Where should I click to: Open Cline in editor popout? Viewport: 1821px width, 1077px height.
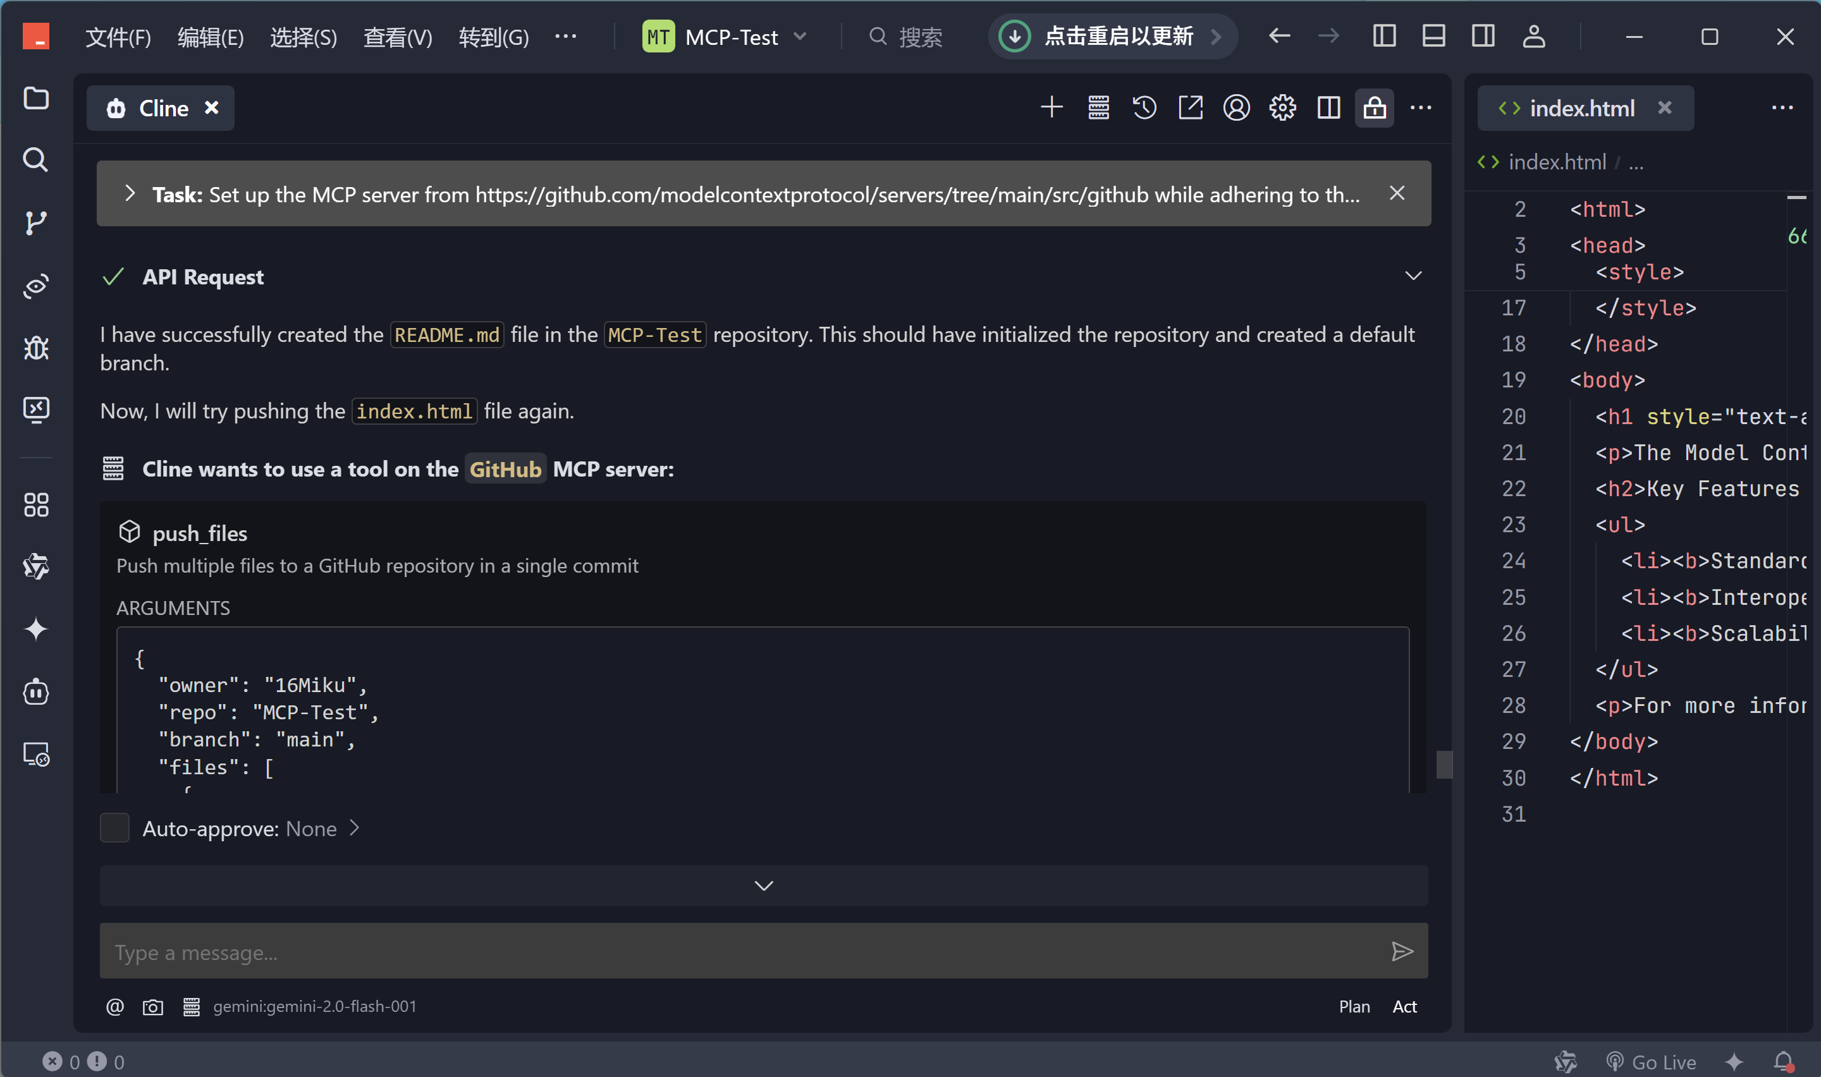click(x=1191, y=108)
